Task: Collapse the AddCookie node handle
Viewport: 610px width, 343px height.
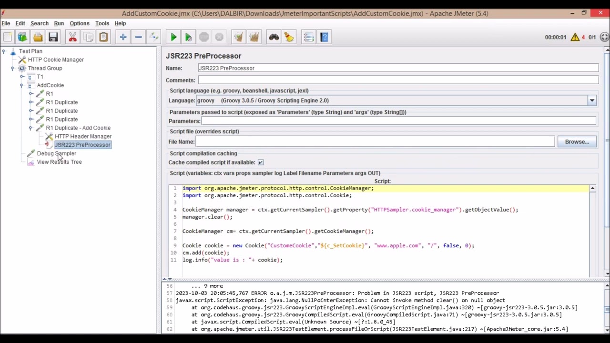Action: pos(21,85)
